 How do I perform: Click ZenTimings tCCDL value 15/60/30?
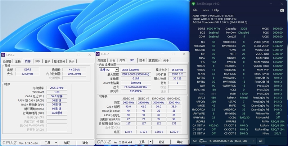pos(243,117)
